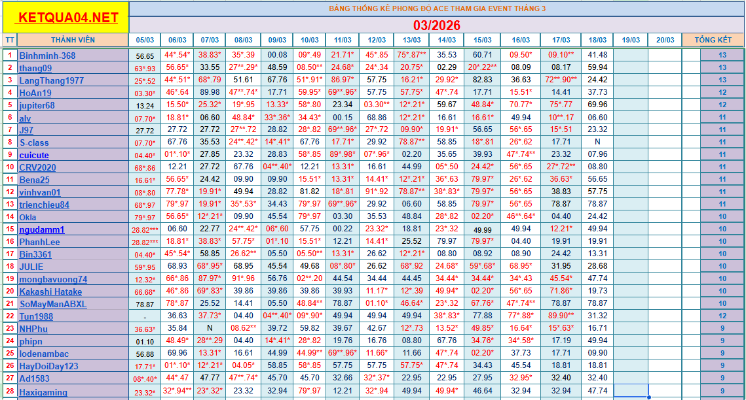Open the Haxigaming member link
Screen dimensions: 746x400
(43, 392)
